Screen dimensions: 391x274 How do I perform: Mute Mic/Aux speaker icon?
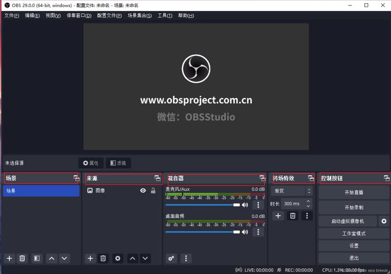[x=245, y=205]
